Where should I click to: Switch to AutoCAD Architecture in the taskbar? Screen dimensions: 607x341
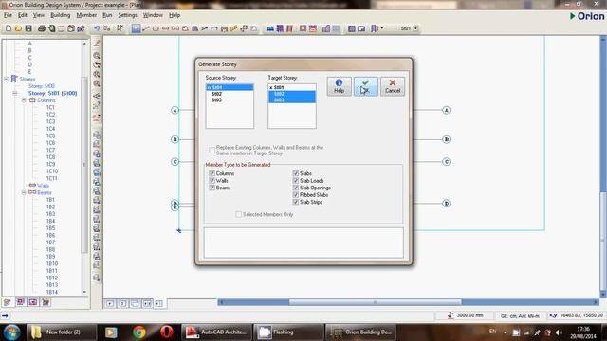point(216,332)
